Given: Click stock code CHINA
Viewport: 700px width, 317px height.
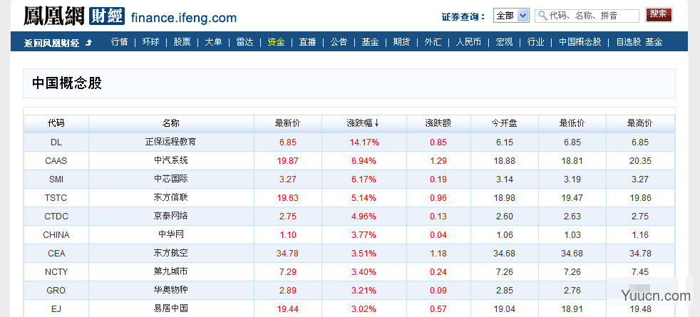Looking at the screenshot, I should (56, 235).
